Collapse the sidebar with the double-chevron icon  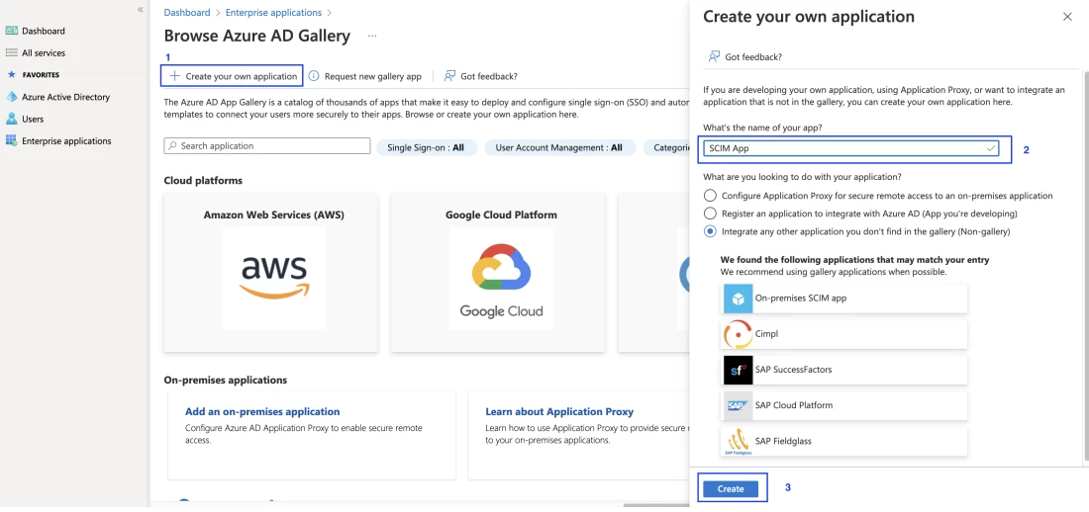(141, 10)
